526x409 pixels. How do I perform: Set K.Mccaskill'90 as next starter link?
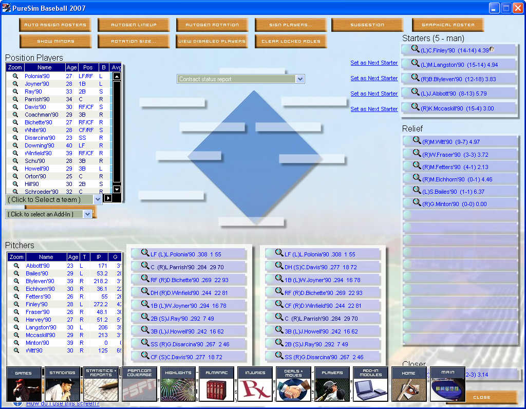click(374, 109)
